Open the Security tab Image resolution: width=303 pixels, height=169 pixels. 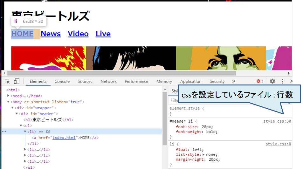[x=217, y=82]
